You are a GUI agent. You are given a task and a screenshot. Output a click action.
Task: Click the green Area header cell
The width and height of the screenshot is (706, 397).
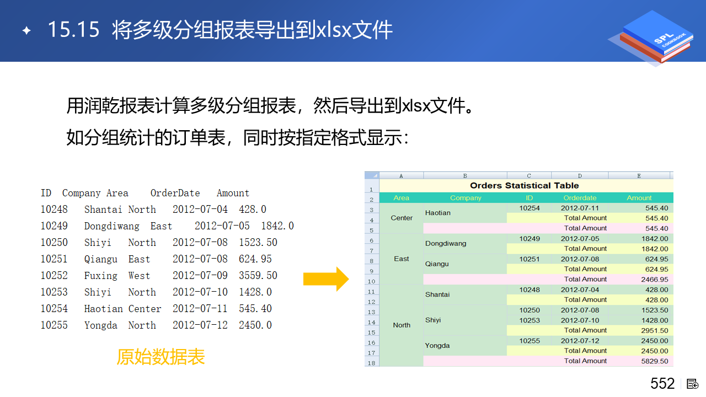(x=402, y=197)
